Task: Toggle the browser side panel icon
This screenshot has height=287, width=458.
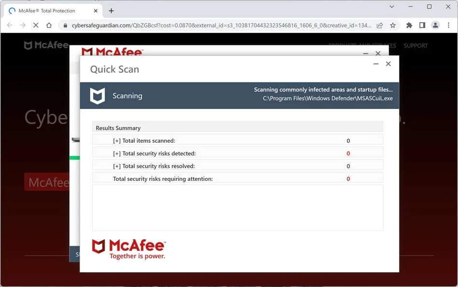Action: 422,26
